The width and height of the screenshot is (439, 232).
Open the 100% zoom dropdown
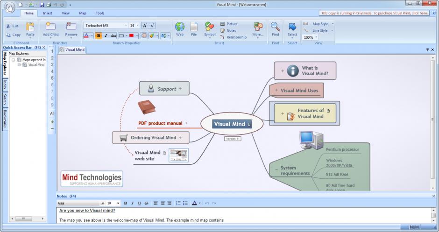(x=316, y=37)
